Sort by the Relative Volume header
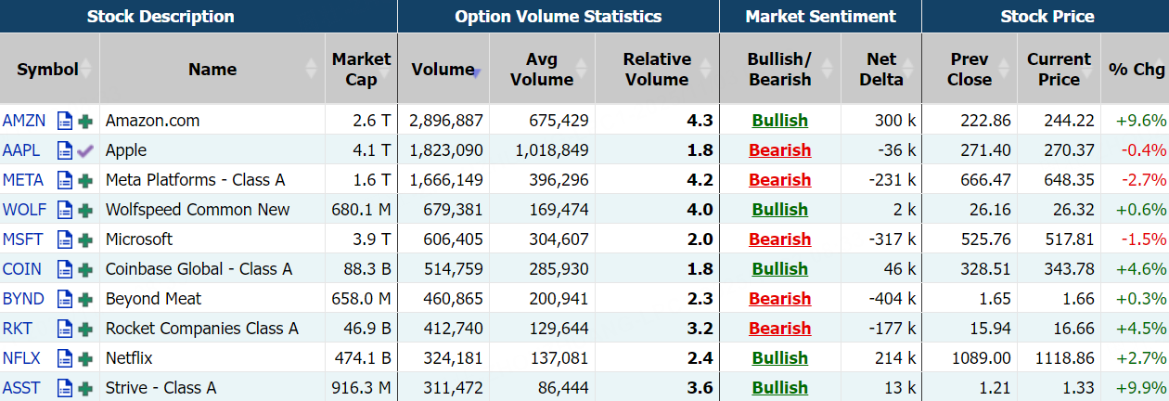Image resolution: width=1169 pixels, height=401 pixels. [656, 70]
